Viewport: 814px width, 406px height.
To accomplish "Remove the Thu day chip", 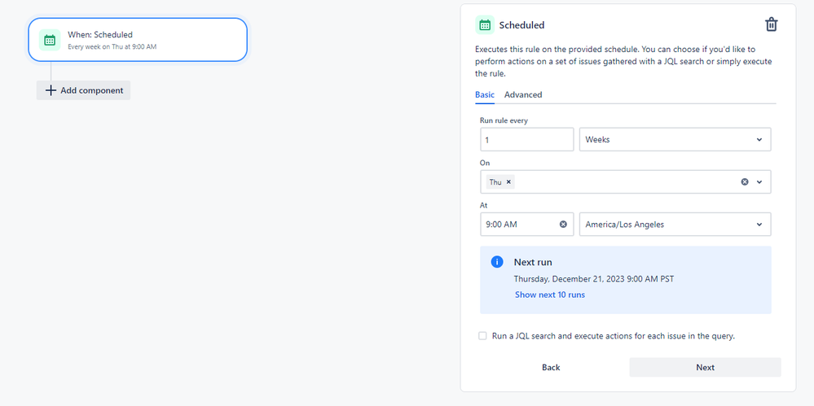I will [x=508, y=182].
